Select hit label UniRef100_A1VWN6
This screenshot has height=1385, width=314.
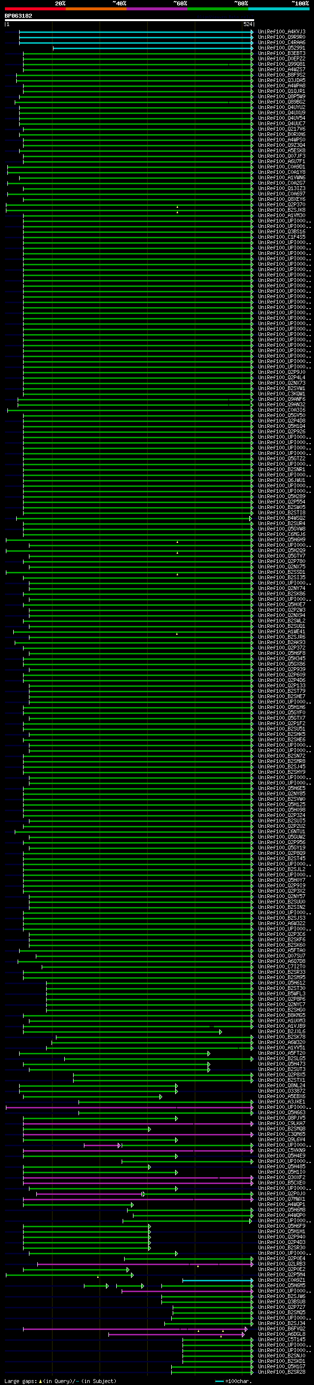[282, 177]
